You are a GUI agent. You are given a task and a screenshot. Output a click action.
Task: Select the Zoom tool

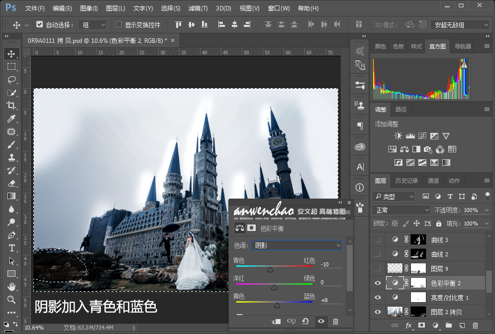(x=11, y=300)
